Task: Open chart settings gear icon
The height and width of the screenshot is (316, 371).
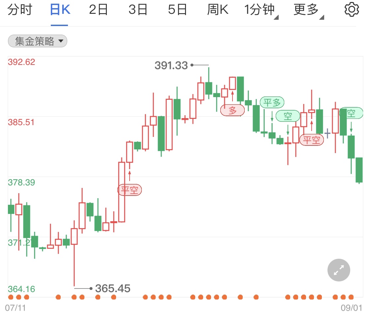Action: point(352,10)
